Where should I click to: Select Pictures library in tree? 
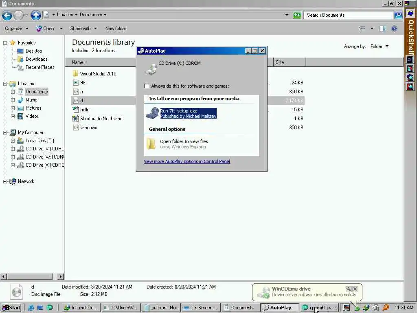click(33, 108)
